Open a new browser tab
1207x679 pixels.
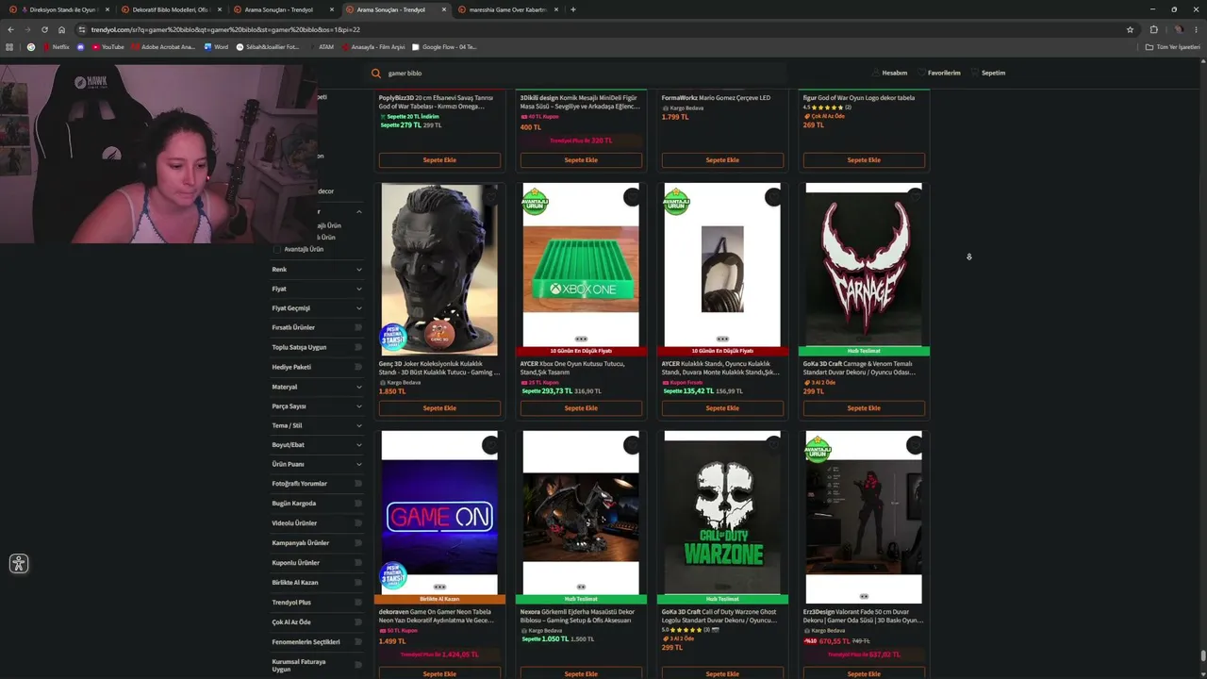[573, 9]
